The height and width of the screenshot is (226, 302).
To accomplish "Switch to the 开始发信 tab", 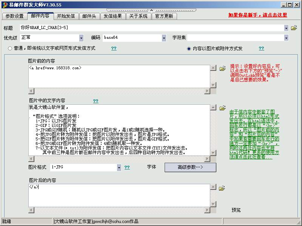I will click(x=66, y=16).
